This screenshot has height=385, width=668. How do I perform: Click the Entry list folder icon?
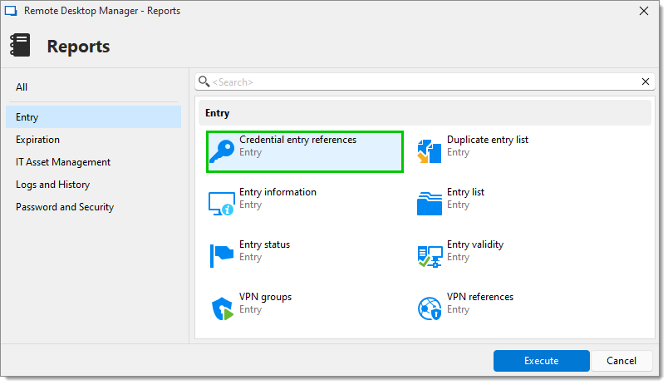(429, 204)
